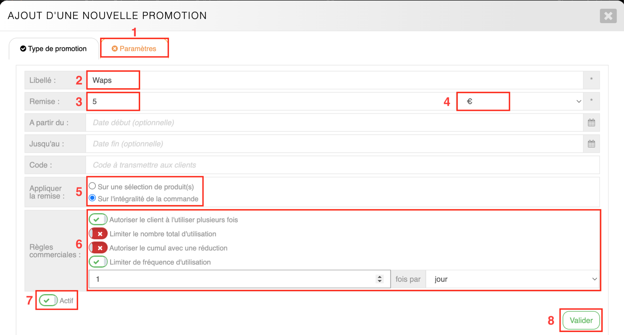
Task: Toggle 'Autoriser le cumul avec une réduction'
Action: [x=98, y=248]
